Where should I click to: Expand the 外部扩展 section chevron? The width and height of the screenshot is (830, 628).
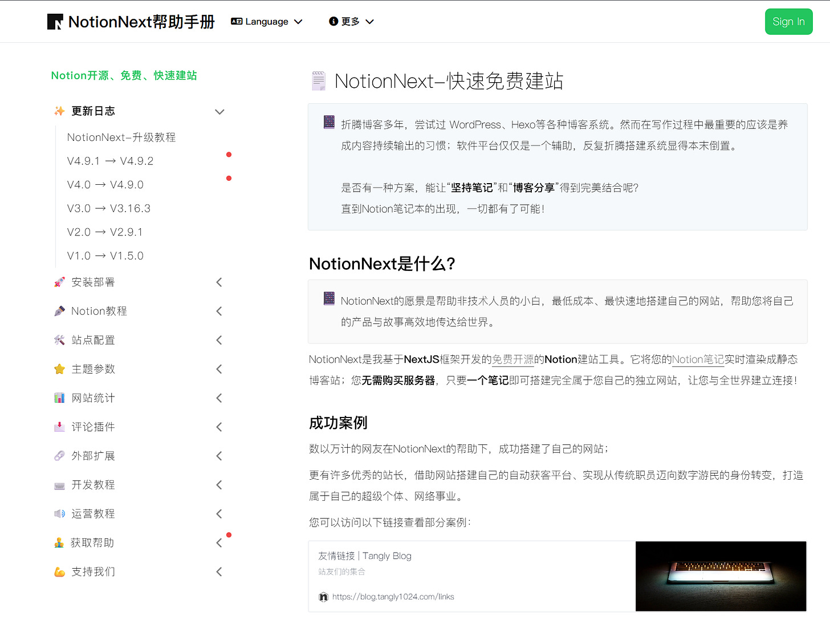pos(219,456)
